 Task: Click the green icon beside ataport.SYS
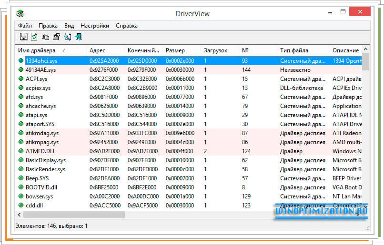click(21, 124)
